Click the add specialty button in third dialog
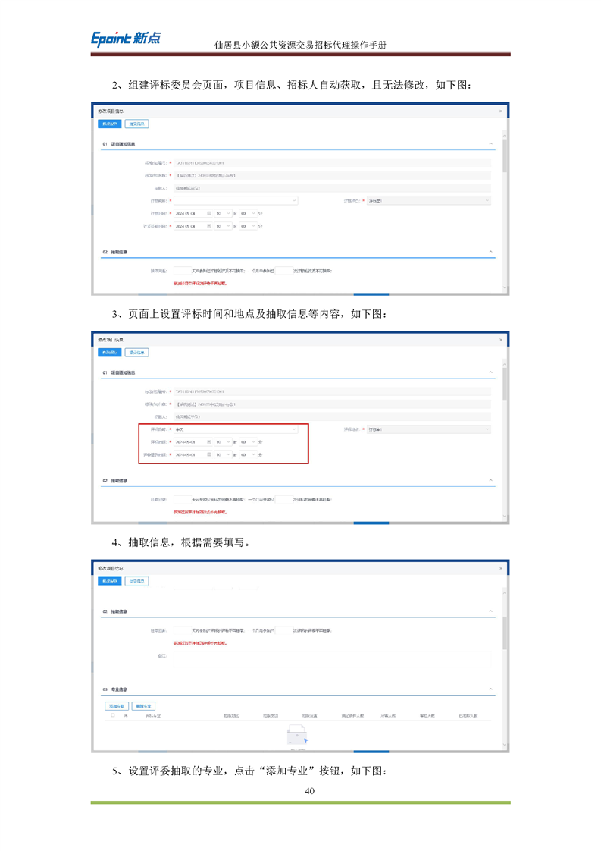 coord(116,706)
